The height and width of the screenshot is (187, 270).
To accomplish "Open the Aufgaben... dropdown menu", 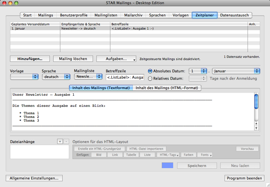I will pyautogui.click(x=116, y=59).
